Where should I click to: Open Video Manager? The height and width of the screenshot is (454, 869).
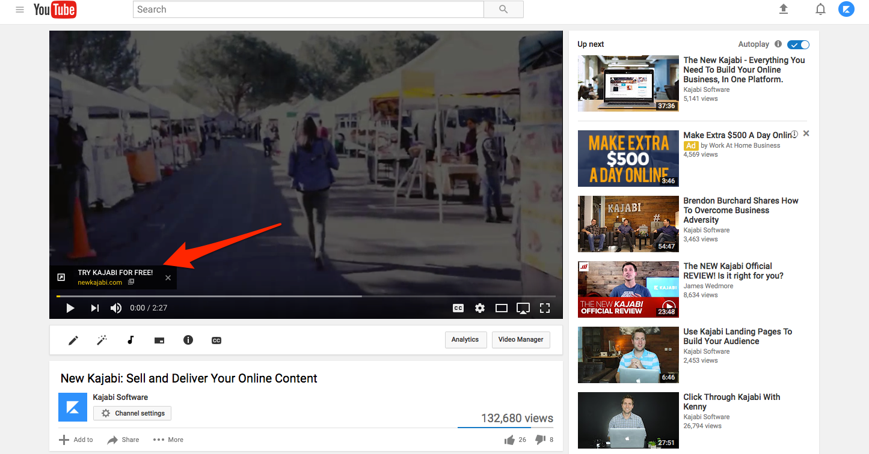click(521, 339)
